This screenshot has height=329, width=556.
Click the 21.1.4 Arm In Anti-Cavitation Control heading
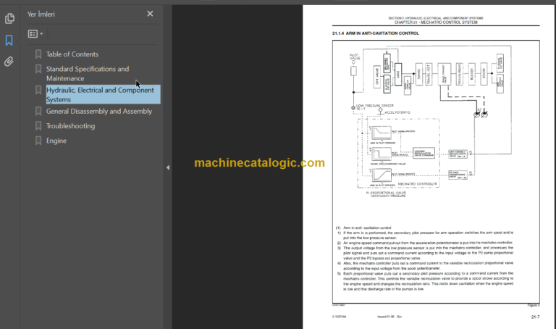[x=376, y=33]
